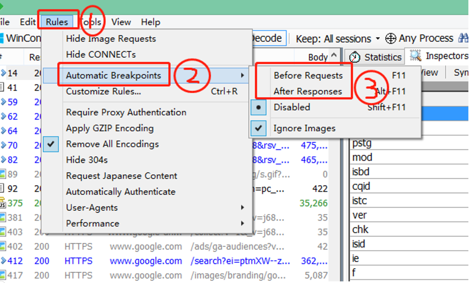Select session 402 ga-audiences row

[164, 247]
